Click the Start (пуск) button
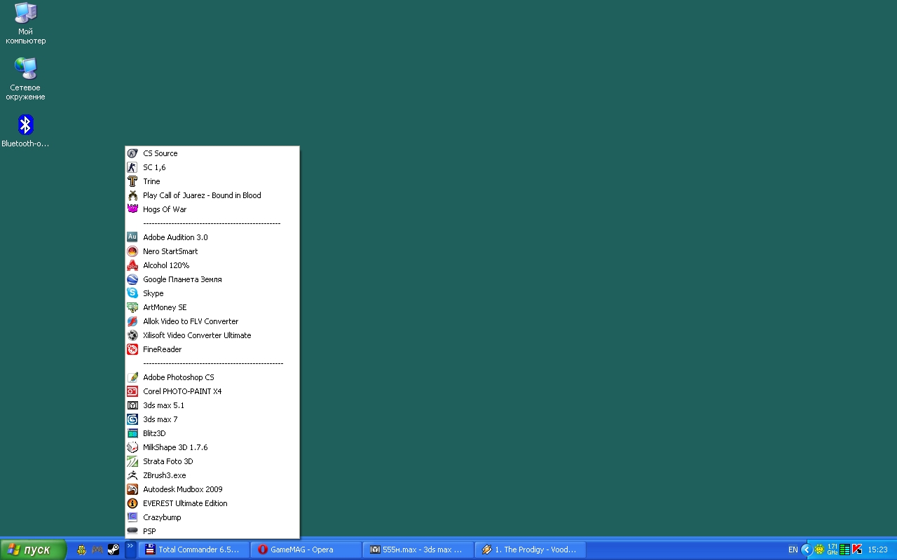 click(33, 549)
